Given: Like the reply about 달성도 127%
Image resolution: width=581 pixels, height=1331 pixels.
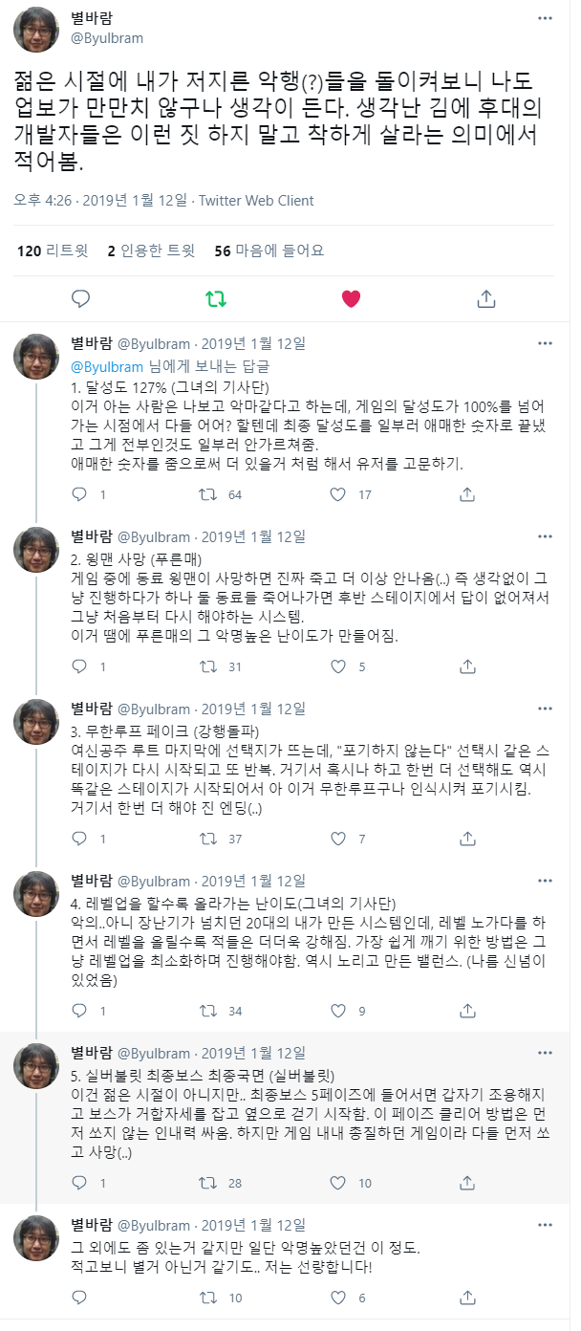Looking at the screenshot, I should click(337, 495).
